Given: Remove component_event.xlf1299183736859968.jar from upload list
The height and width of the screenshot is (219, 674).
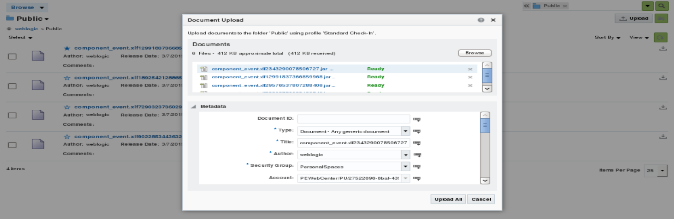Looking at the screenshot, I should pos(470,77).
